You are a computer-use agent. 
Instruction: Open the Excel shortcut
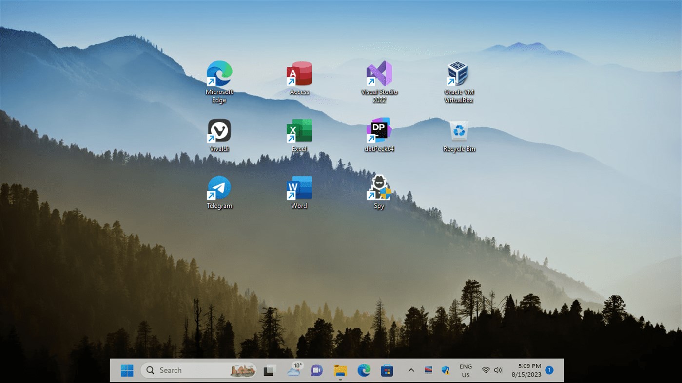[x=299, y=130]
